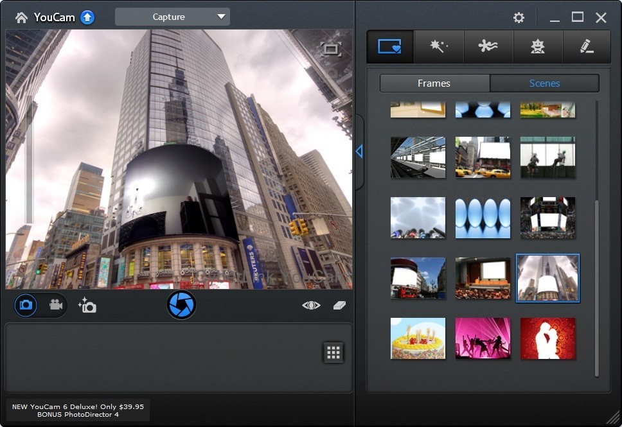Toggle the eraser icon near the preview

[339, 305]
